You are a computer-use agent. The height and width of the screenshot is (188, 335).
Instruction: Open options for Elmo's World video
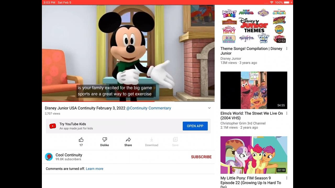(x=287, y=113)
